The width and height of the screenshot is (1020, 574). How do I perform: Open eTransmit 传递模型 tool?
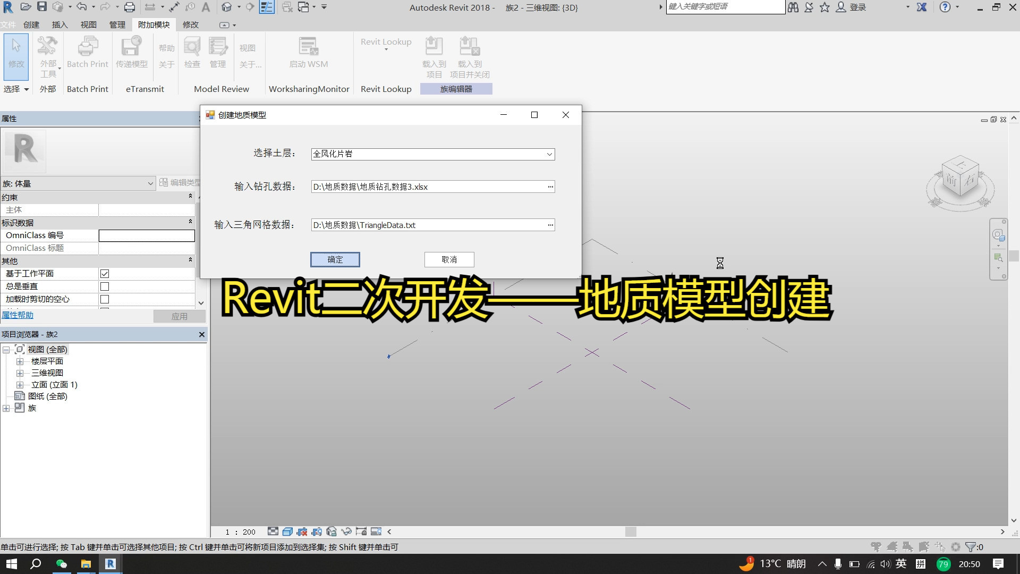131,52
